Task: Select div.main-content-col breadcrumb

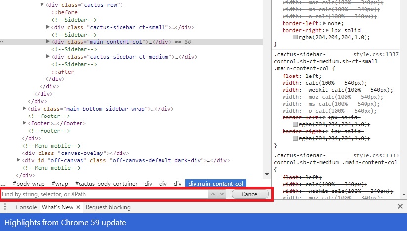Action: point(216,183)
